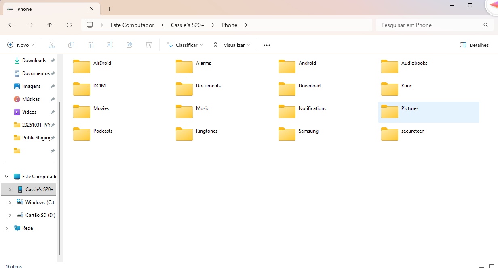
Task: Switch to details list view in status bar
Action: (481, 266)
